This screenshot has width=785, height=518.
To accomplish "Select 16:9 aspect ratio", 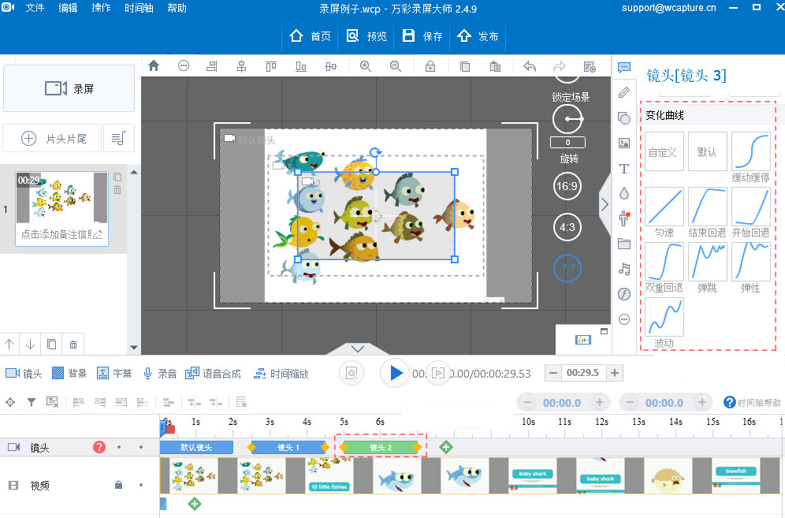I will (567, 186).
